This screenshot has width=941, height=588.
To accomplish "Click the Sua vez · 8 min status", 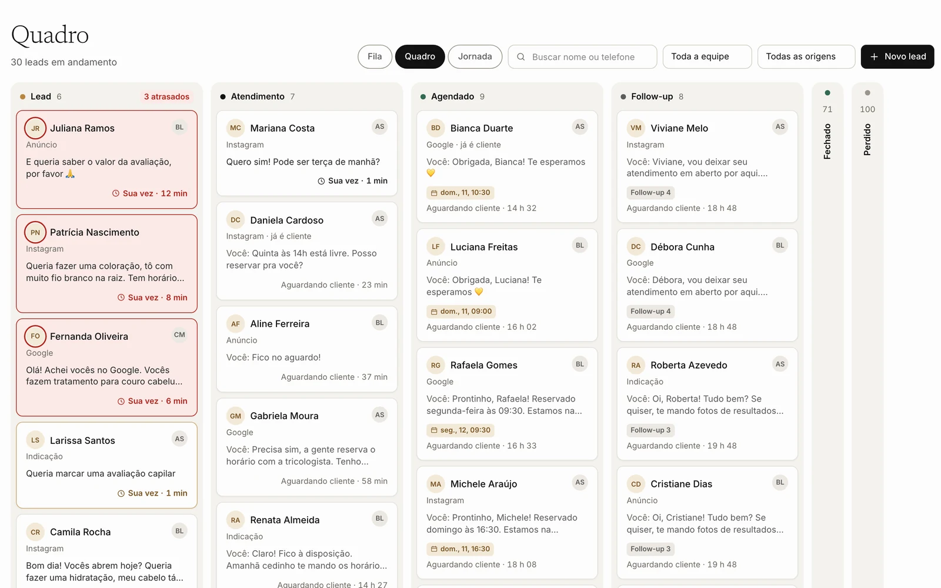I will [152, 298].
